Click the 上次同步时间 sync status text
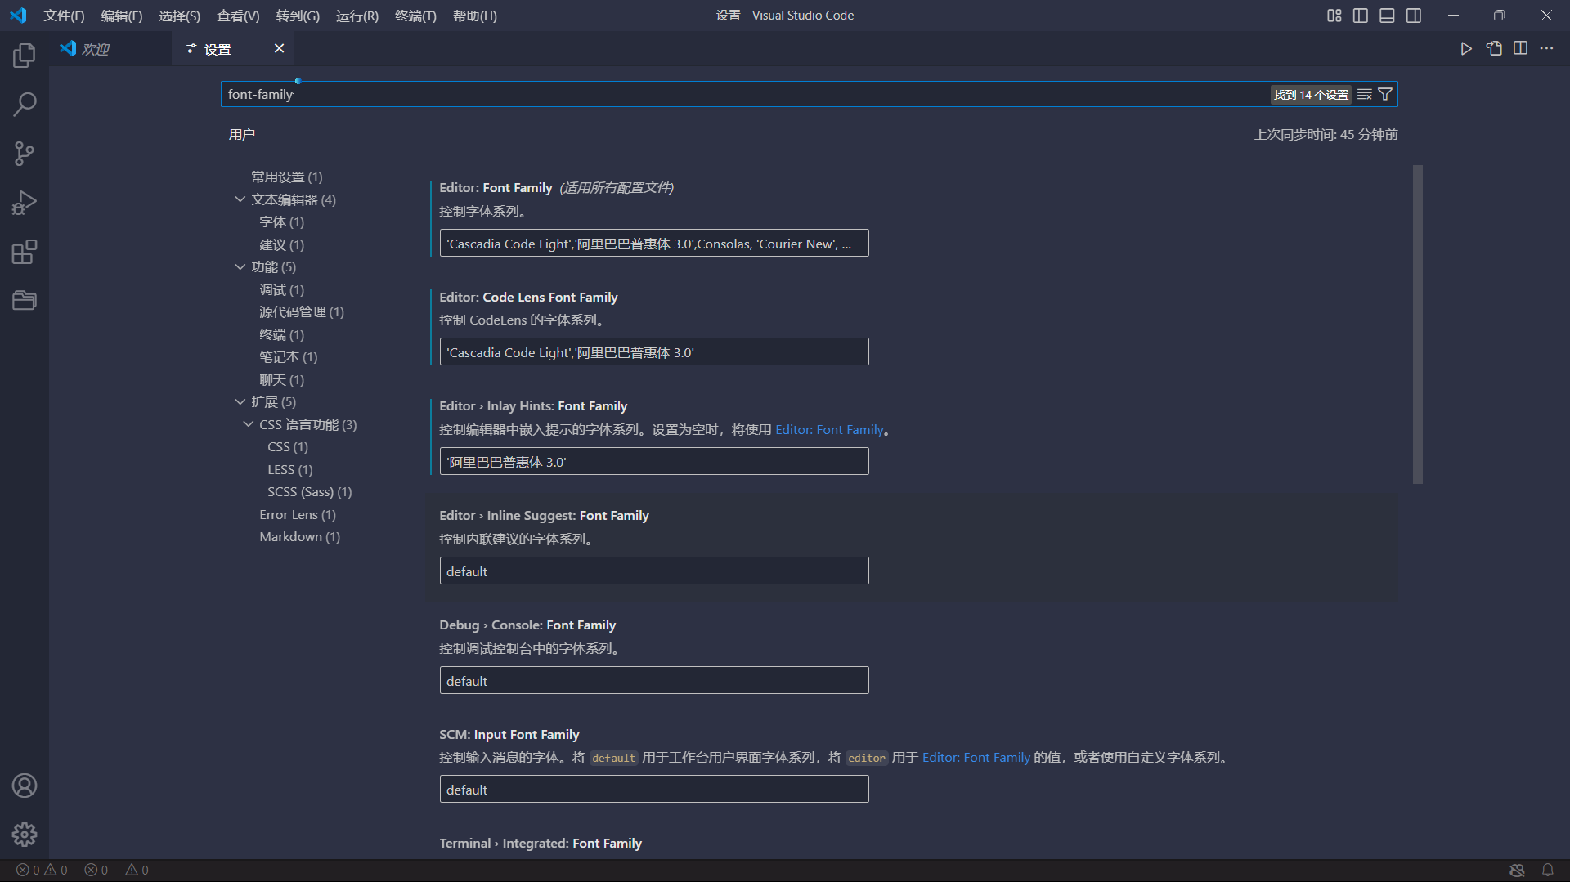This screenshot has width=1570, height=882. (x=1326, y=135)
